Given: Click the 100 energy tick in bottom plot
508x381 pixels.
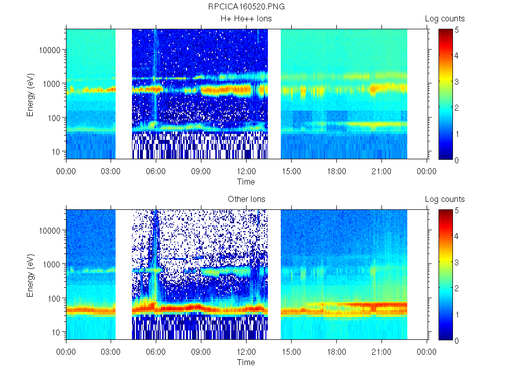Looking at the screenshot, I should [54, 298].
